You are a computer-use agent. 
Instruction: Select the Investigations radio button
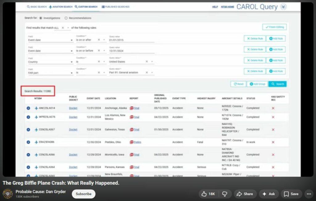41,18
